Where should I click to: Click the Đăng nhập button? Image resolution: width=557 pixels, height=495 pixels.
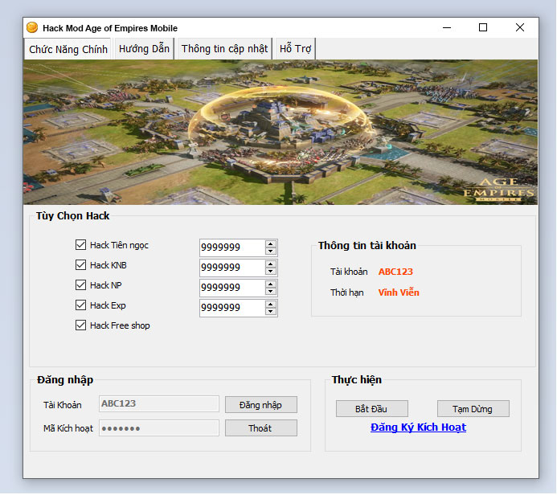(x=260, y=405)
